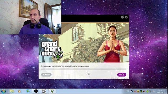Open the system volume tray icon
This screenshot has width=168, height=94.
click(153, 91)
